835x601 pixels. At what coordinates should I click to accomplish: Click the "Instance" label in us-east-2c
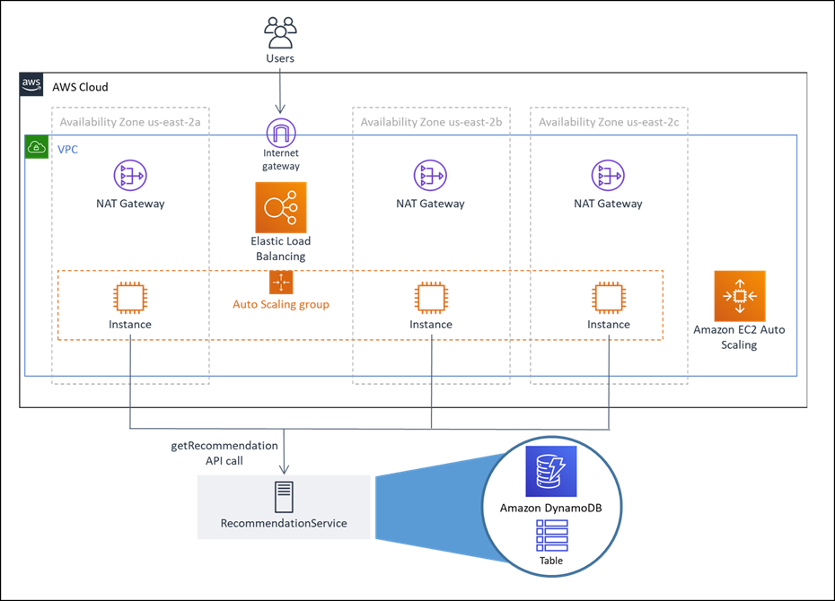(x=609, y=325)
